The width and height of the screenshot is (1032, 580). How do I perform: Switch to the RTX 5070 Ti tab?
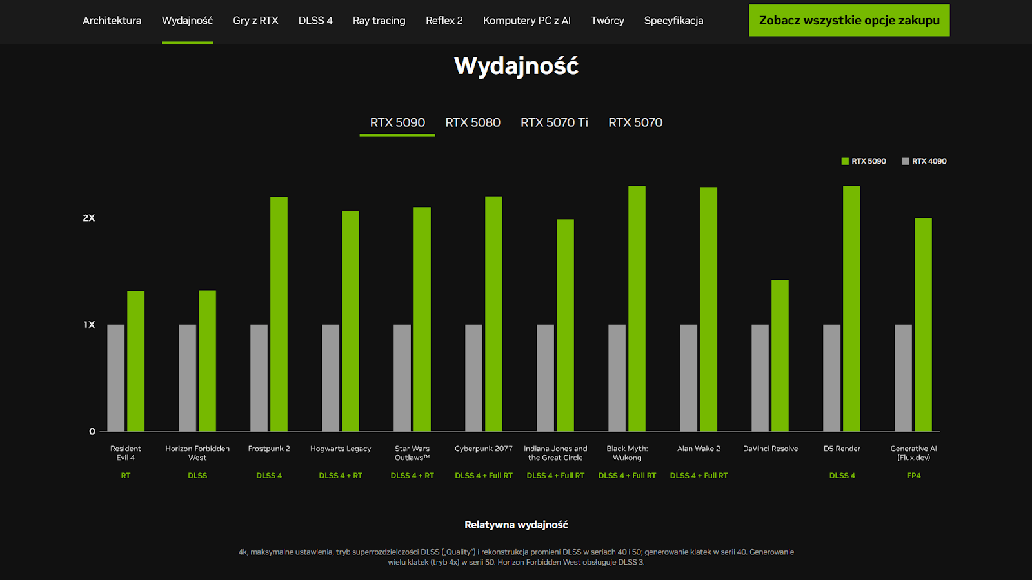(554, 122)
